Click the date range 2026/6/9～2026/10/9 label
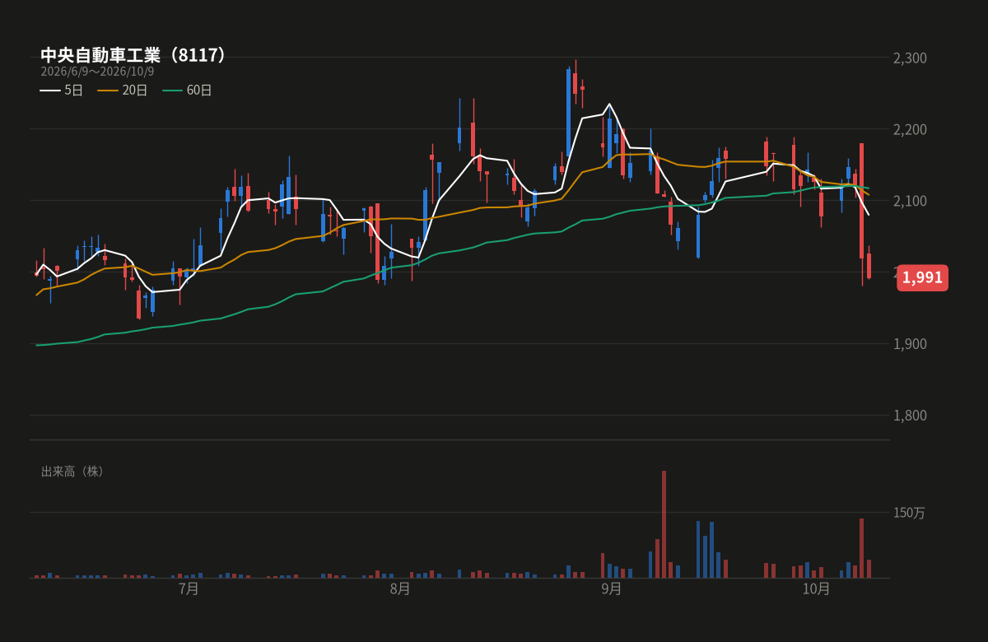988x642 pixels. [x=97, y=72]
